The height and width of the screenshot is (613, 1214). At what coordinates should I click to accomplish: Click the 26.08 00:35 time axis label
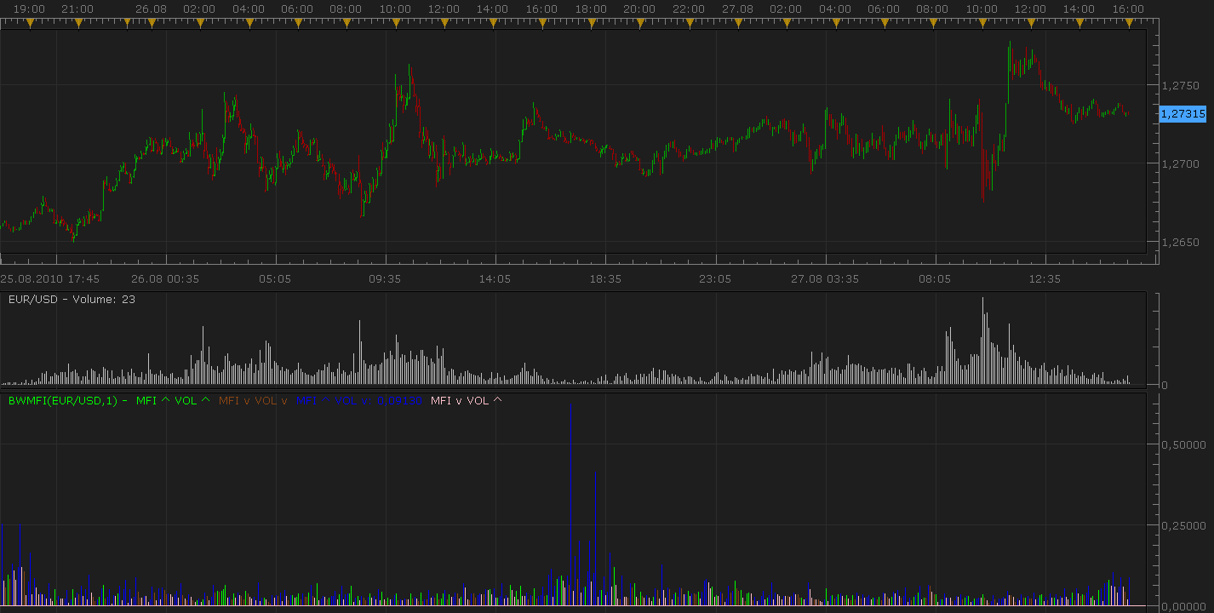pos(165,278)
